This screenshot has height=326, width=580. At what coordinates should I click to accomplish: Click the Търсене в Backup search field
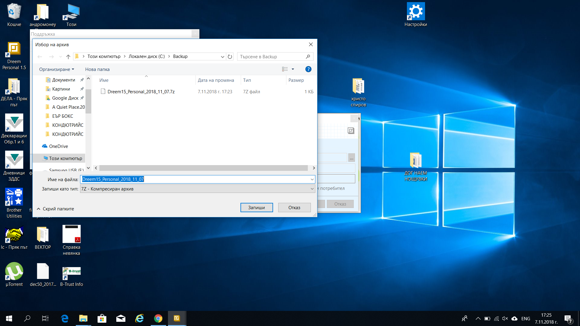click(275, 57)
